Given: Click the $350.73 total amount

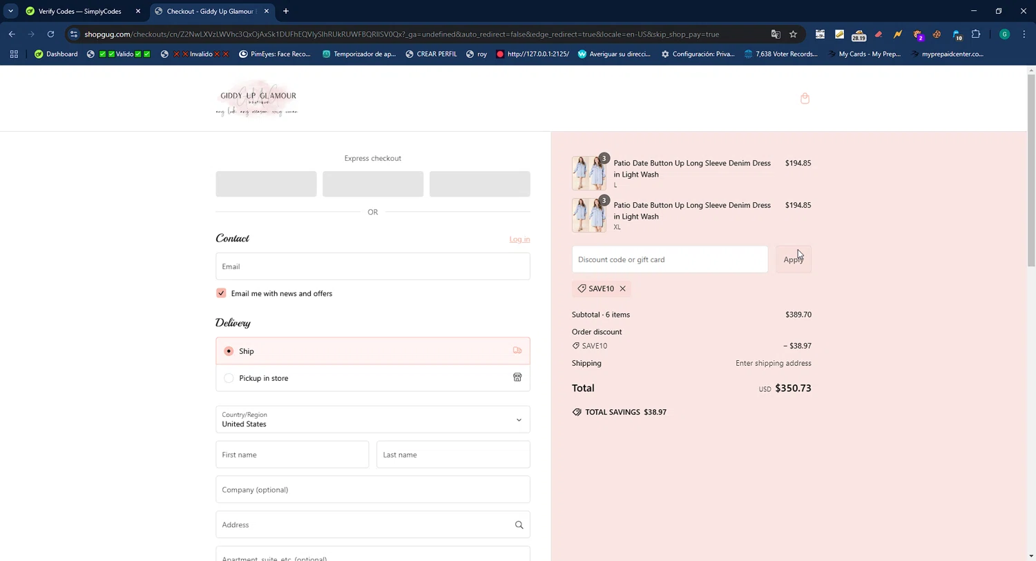Looking at the screenshot, I should coord(793,388).
